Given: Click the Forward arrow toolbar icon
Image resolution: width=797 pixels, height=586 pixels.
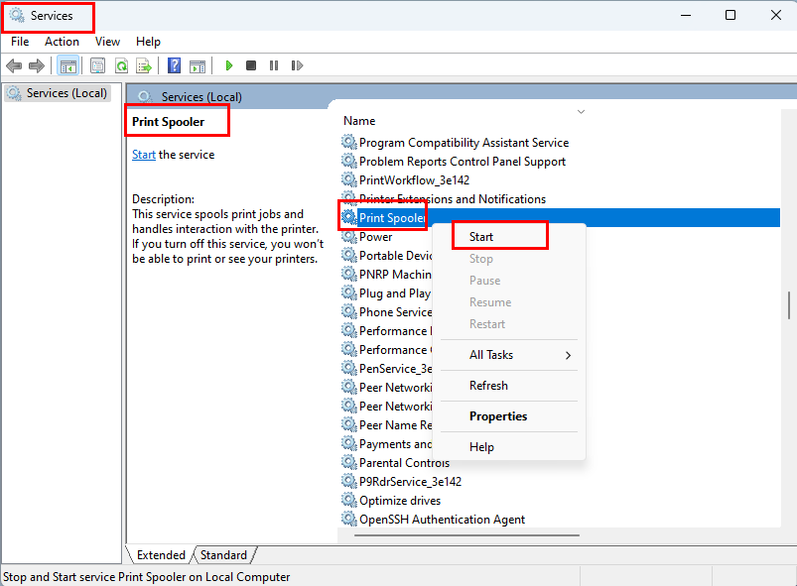Looking at the screenshot, I should pyautogui.click(x=37, y=65).
